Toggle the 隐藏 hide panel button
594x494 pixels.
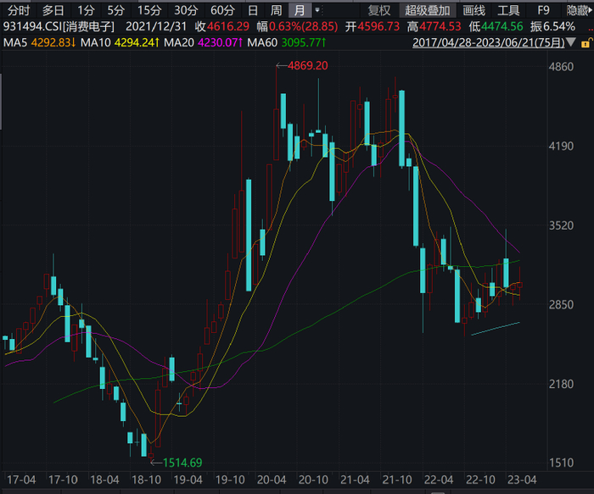pyautogui.click(x=580, y=10)
